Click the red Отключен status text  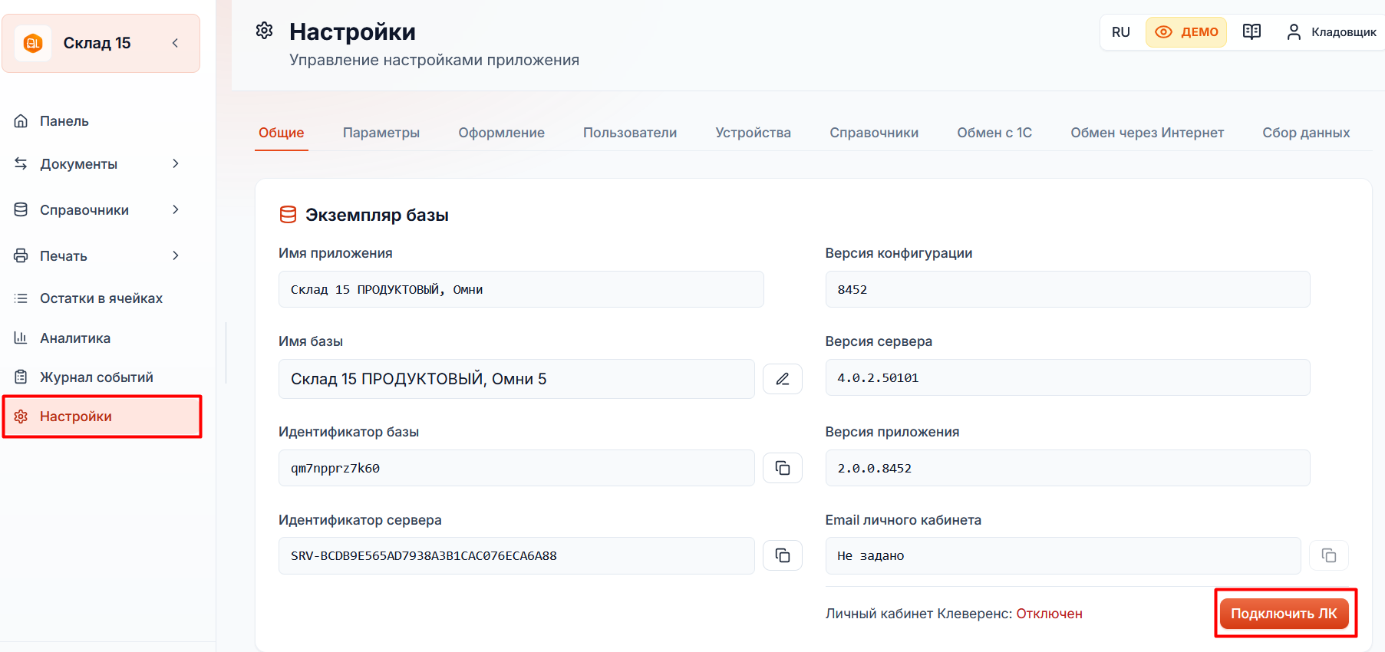[1049, 614]
